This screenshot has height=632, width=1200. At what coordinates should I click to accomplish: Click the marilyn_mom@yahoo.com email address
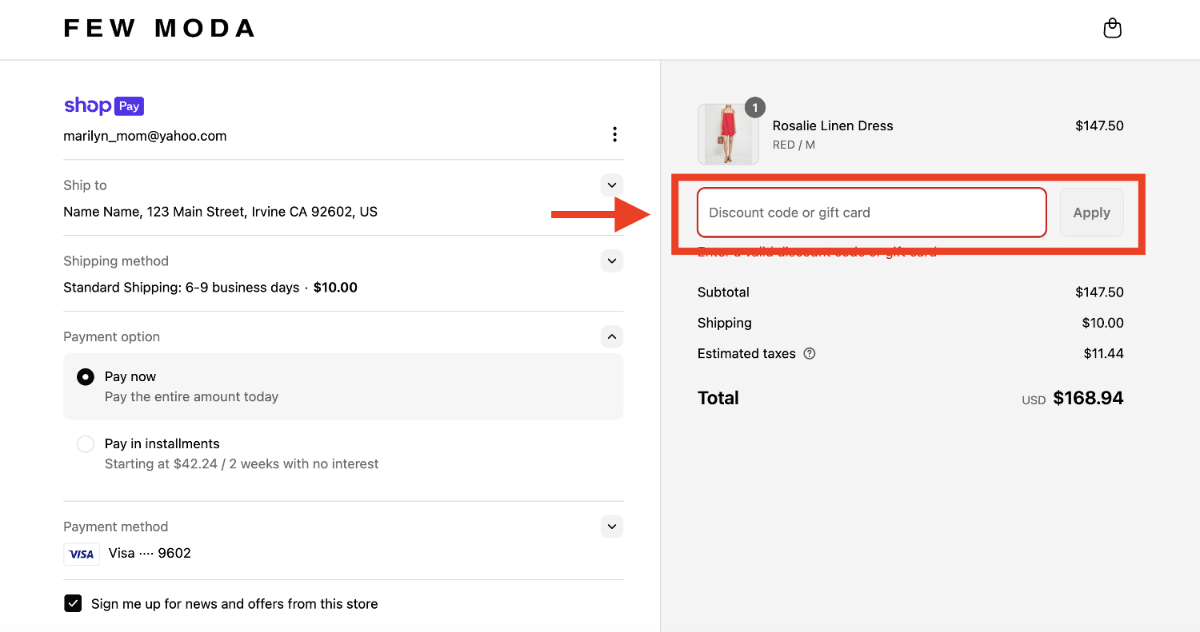coord(145,135)
